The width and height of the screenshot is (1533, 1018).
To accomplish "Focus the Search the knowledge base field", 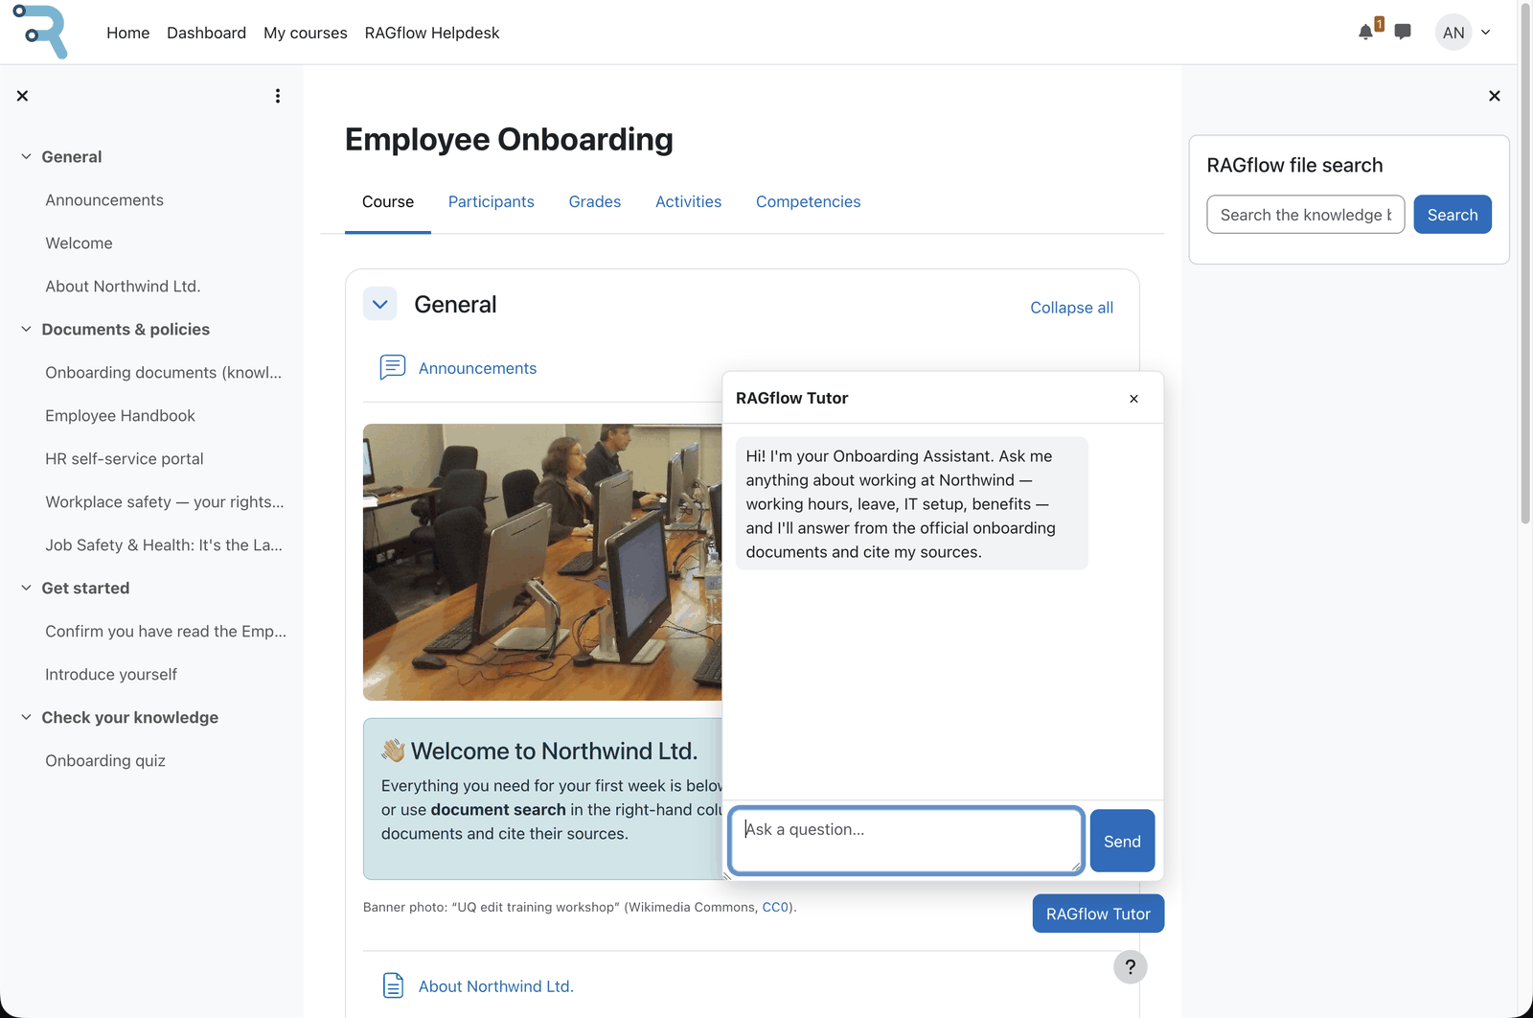I will pos(1305,215).
